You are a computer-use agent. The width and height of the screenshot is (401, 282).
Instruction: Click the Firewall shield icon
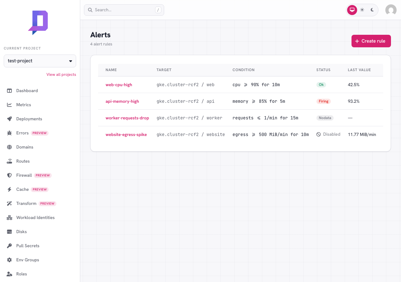[x=9, y=175]
